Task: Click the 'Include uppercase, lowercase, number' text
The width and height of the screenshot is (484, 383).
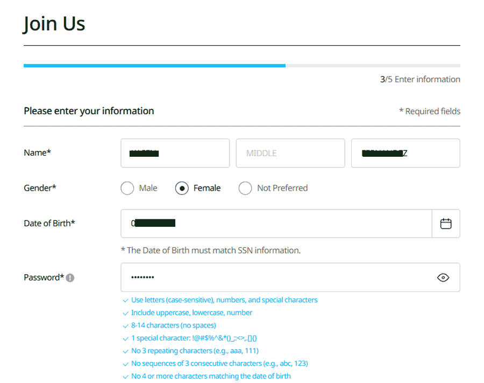Action: (192, 312)
